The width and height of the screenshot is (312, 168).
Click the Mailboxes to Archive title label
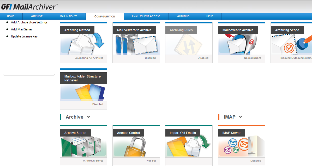pos(238,30)
